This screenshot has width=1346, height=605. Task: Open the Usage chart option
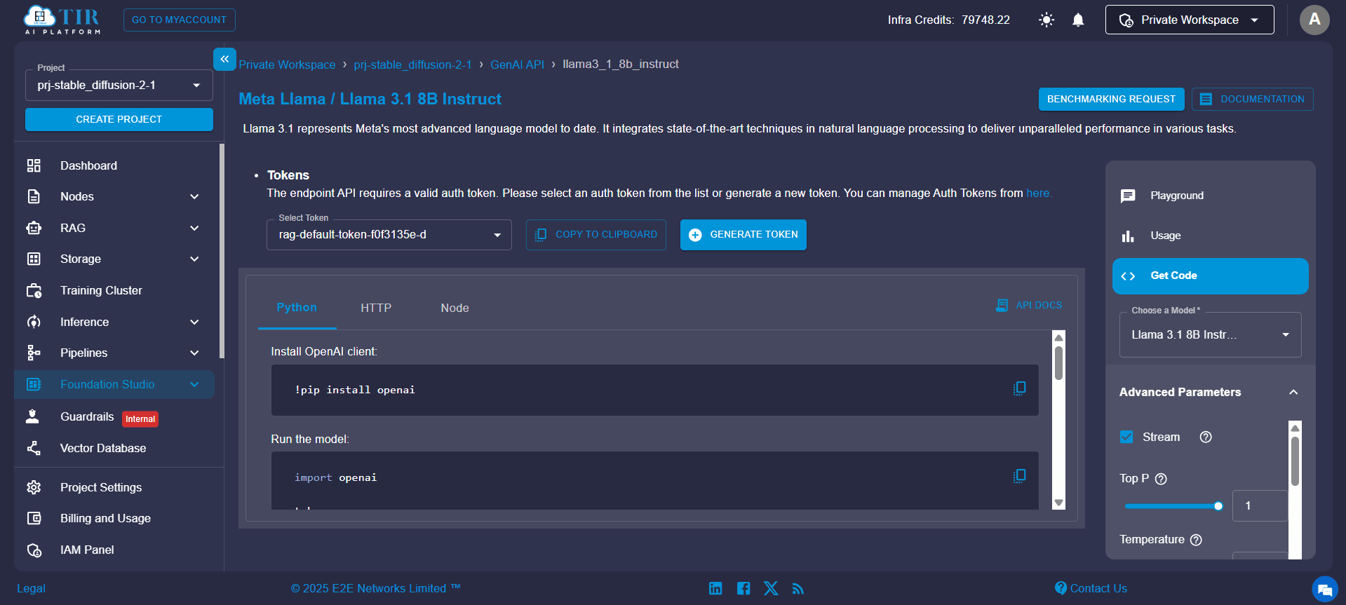[1210, 236]
